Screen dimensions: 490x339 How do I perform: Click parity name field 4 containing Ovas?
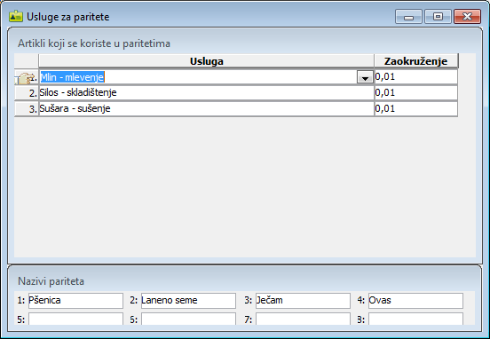point(415,301)
